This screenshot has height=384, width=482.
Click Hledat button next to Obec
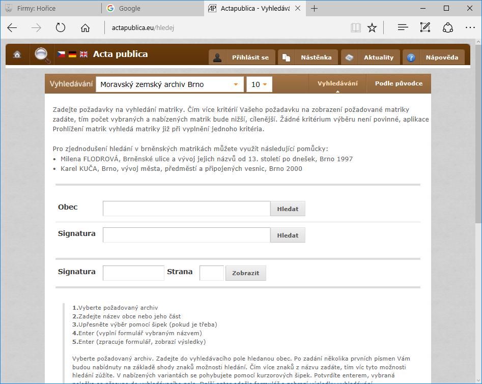point(288,209)
